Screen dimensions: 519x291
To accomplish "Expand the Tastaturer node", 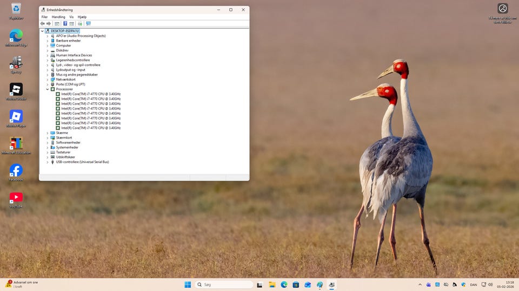I will [48, 153].
